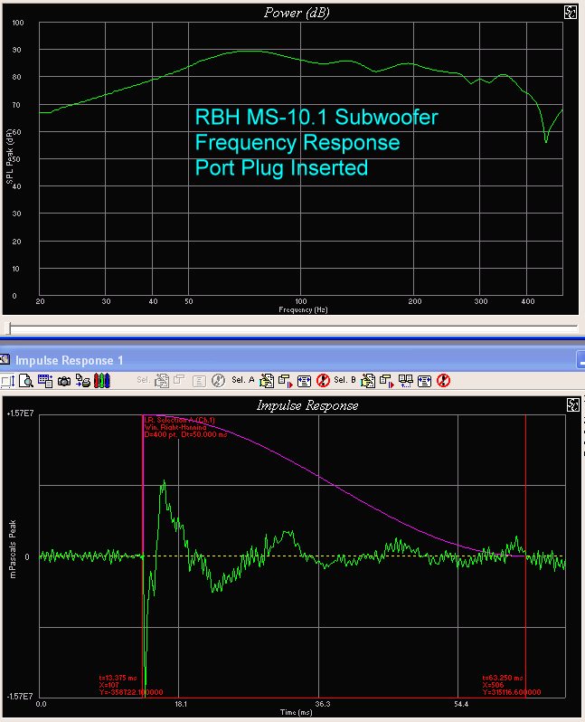Click the Impulse Response graph title
The image size is (585, 722).
[307, 405]
